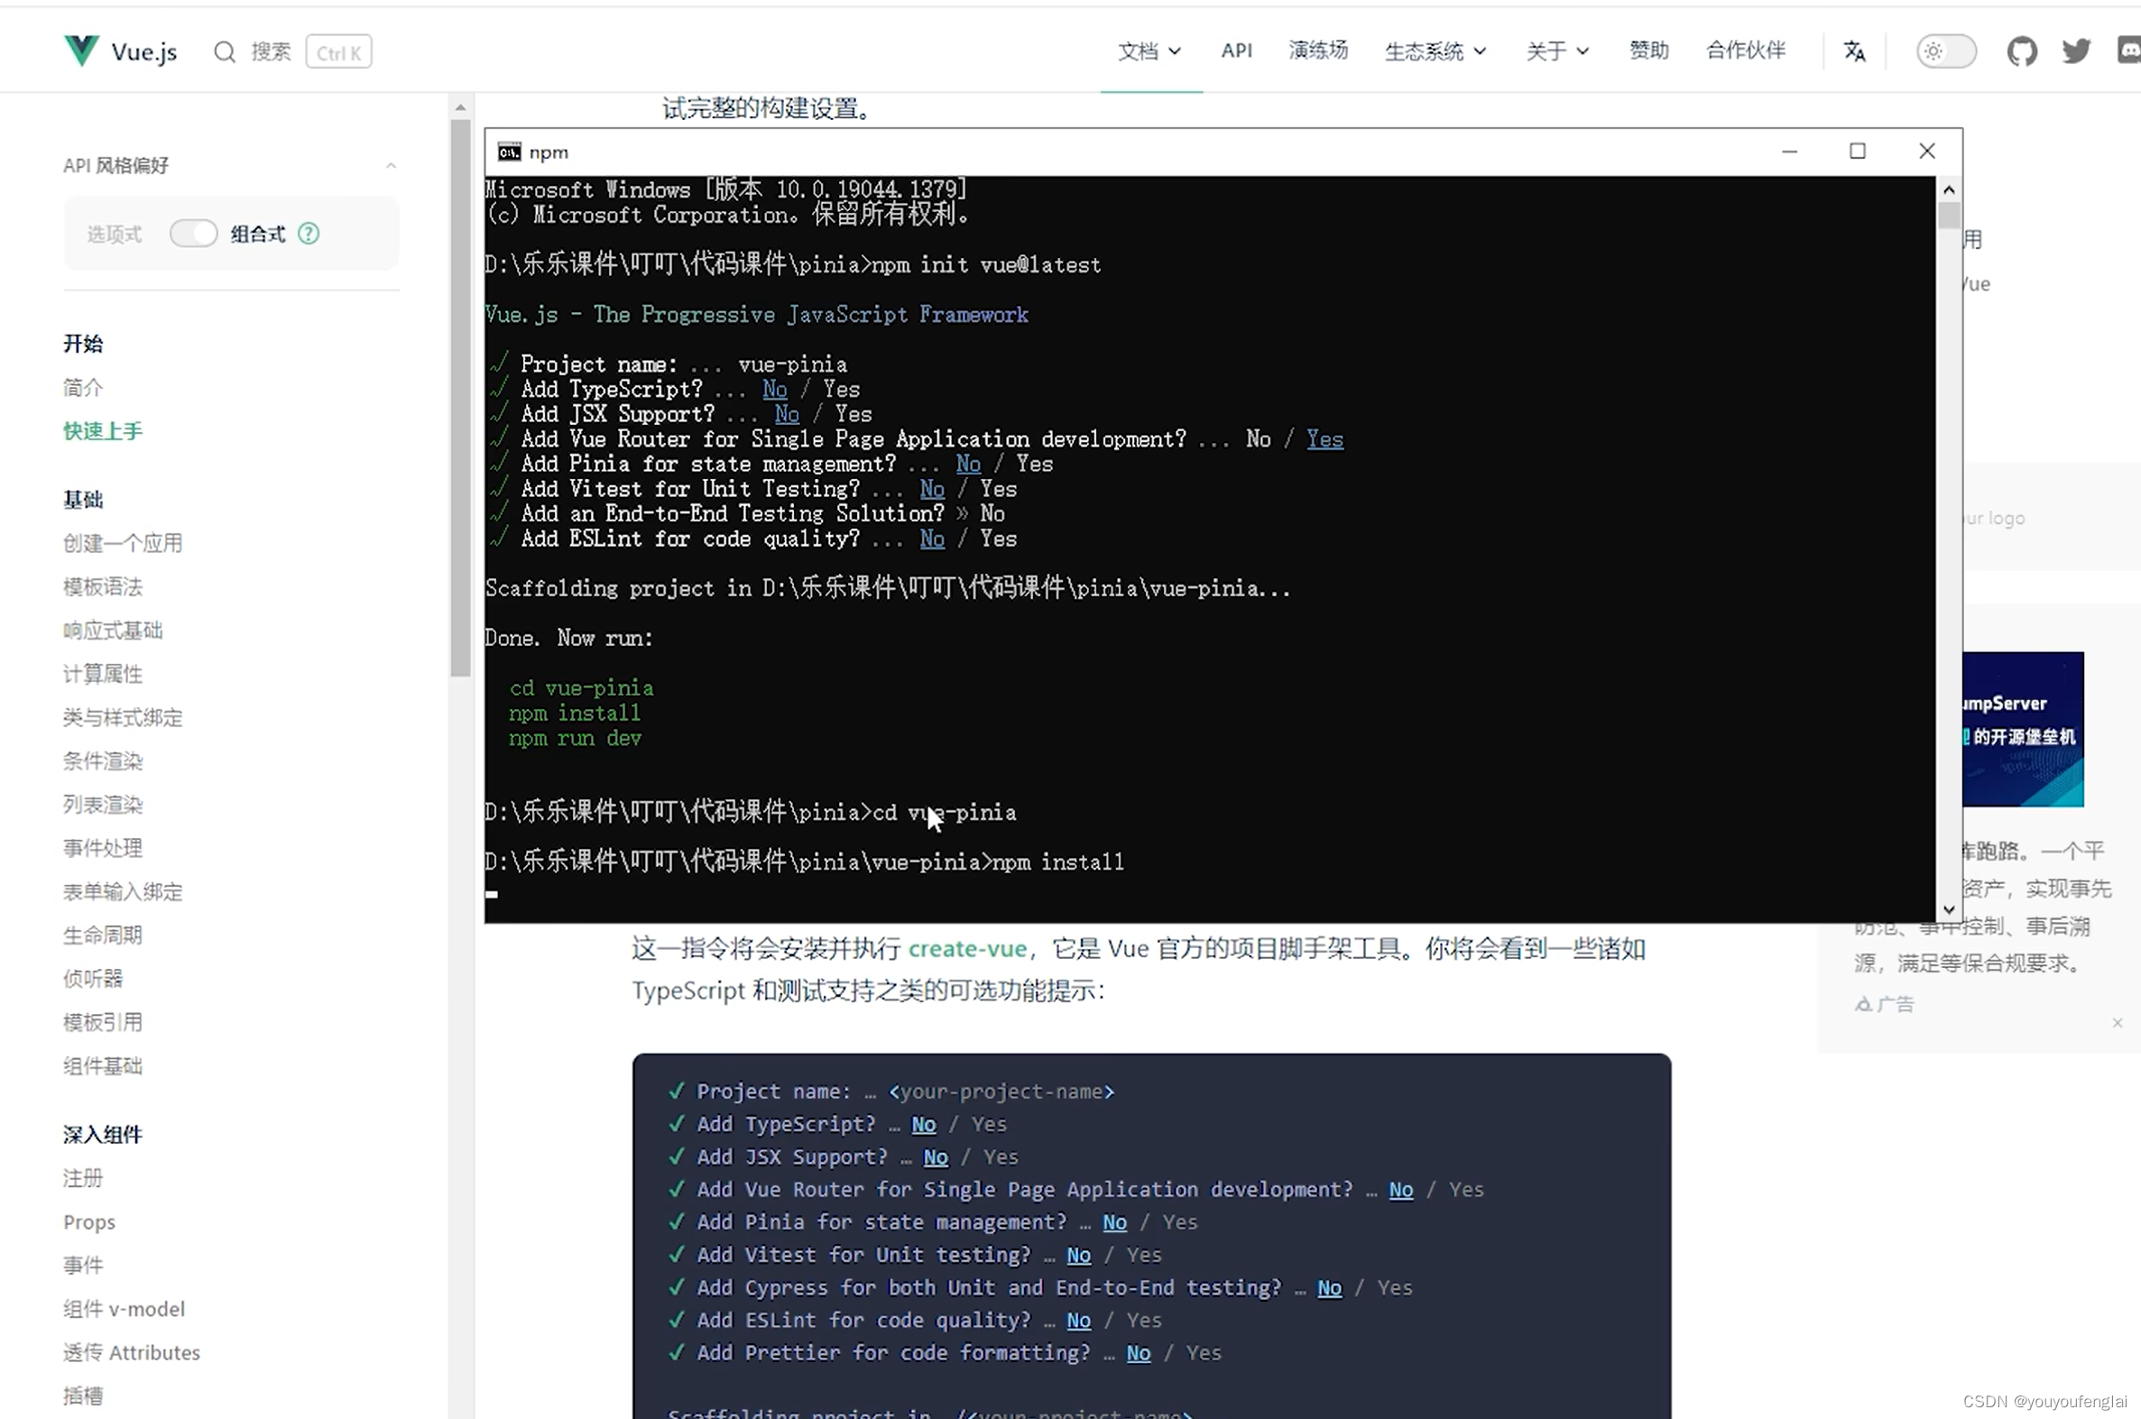Close the advertisement with X icon
2141x1419 pixels.
click(x=2118, y=1023)
